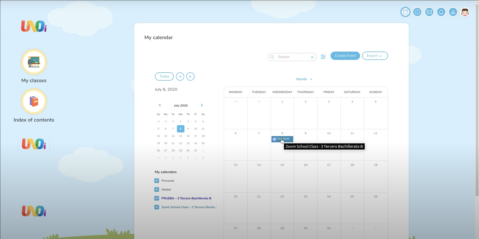Open Index of contents book icon
The width and height of the screenshot is (479, 239).
pos(34,101)
